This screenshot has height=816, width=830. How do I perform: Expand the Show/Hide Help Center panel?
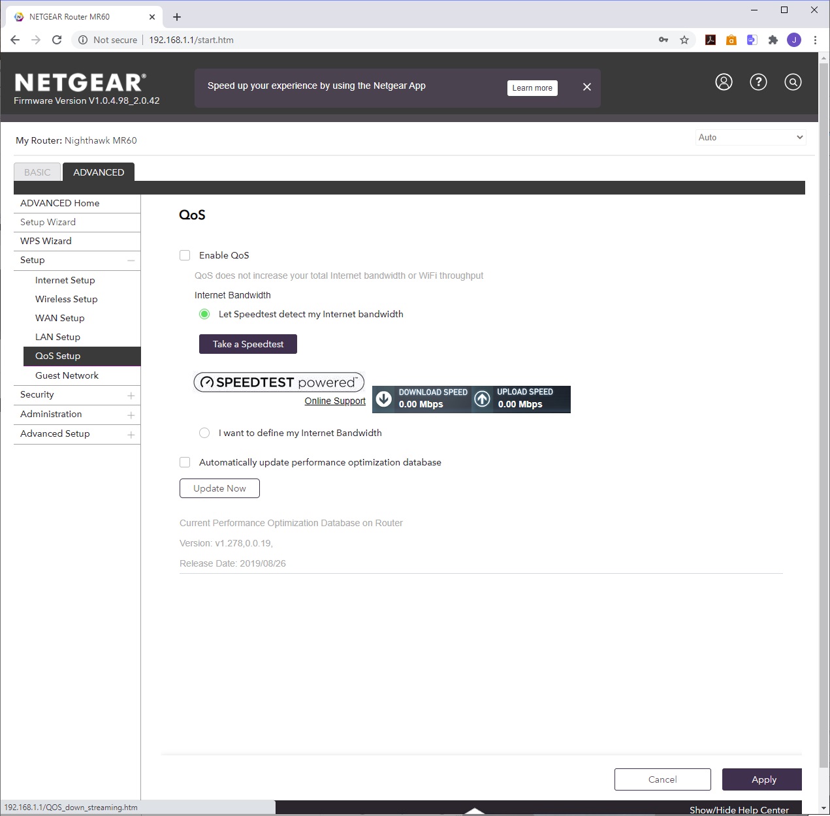point(739,809)
